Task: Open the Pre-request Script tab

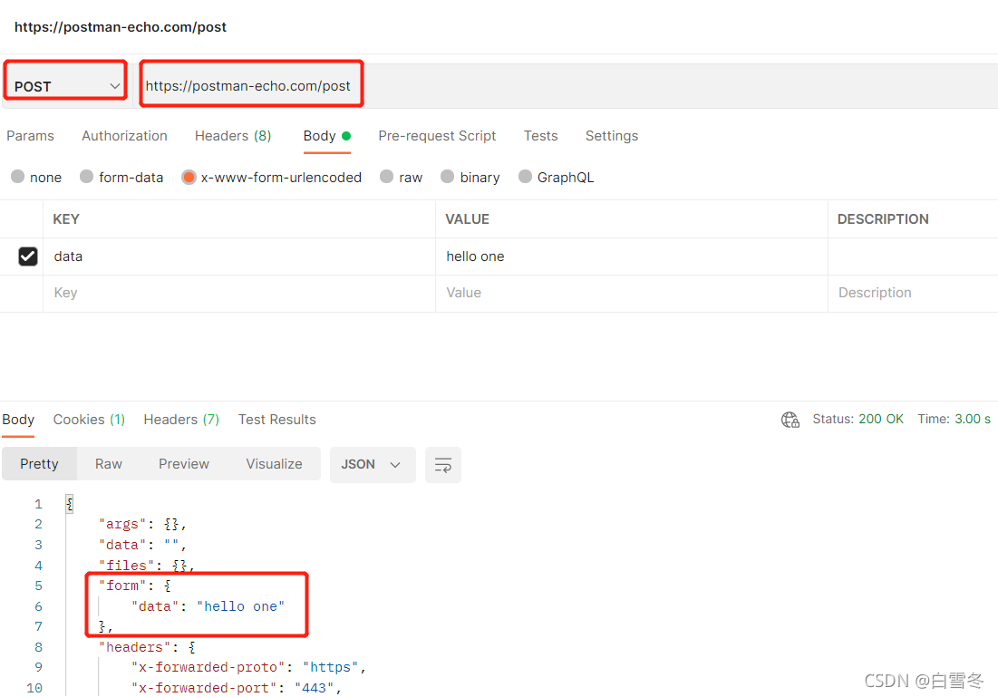Action: coord(437,136)
